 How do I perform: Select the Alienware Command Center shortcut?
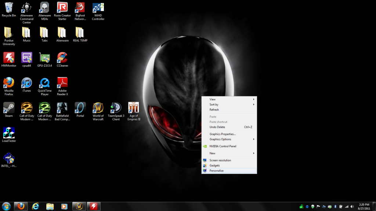click(26, 13)
